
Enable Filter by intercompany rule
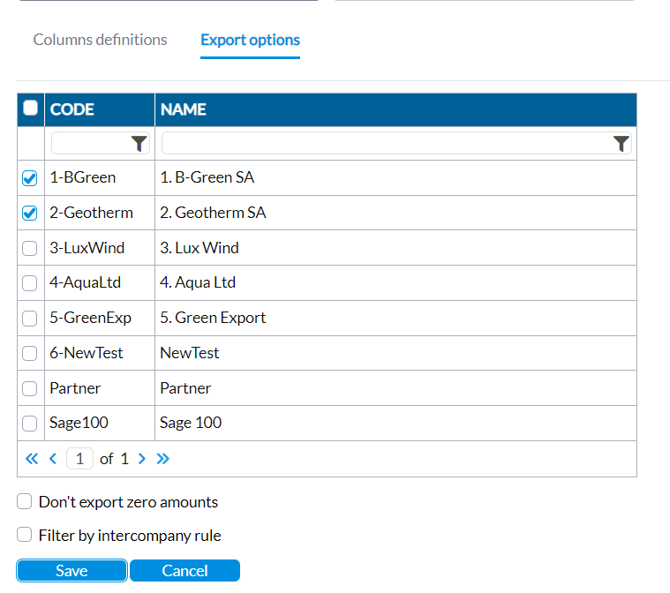[25, 535]
